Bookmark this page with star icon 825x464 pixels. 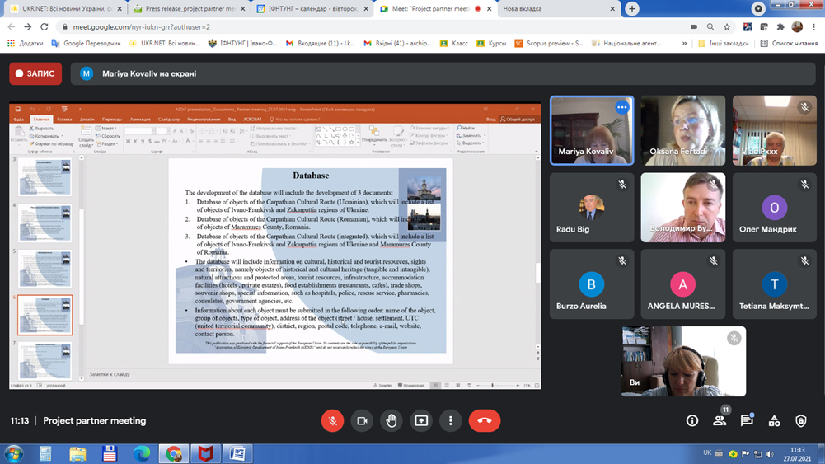pyautogui.click(x=727, y=26)
